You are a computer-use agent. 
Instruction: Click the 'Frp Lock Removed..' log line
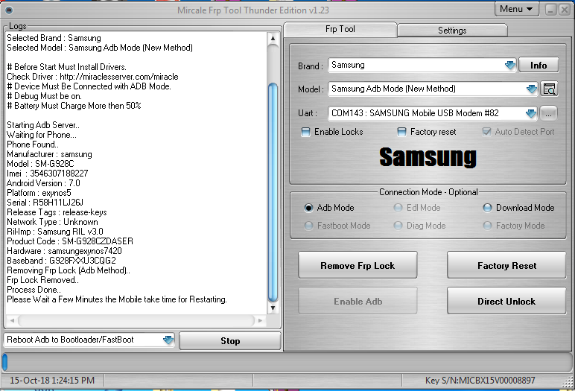(x=42, y=280)
